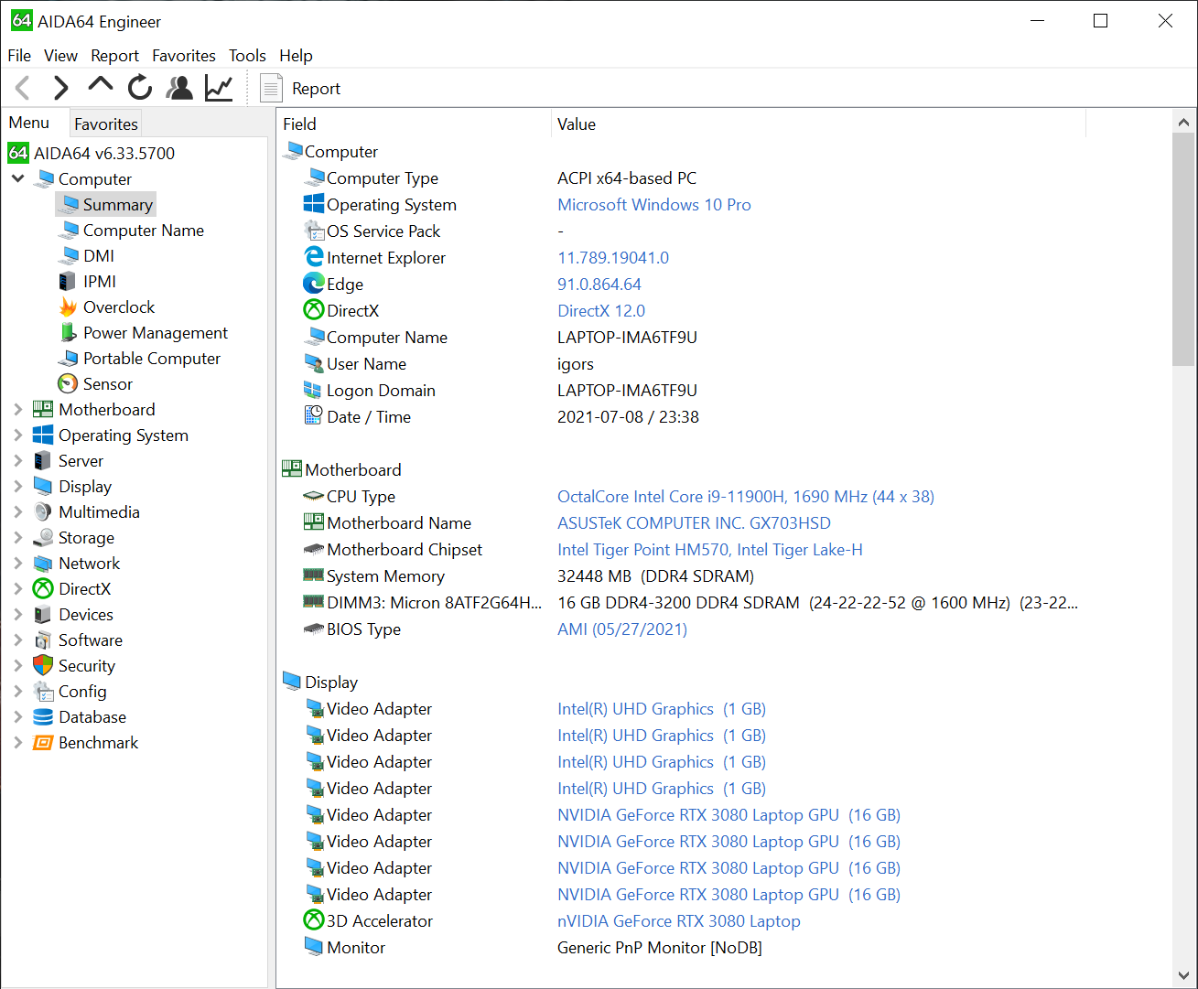Select the Sensor gauge icon
This screenshot has width=1198, height=989.
[68, 384]
